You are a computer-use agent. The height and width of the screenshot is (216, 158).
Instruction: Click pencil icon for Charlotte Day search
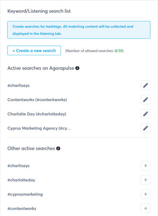tap(145, 114)
